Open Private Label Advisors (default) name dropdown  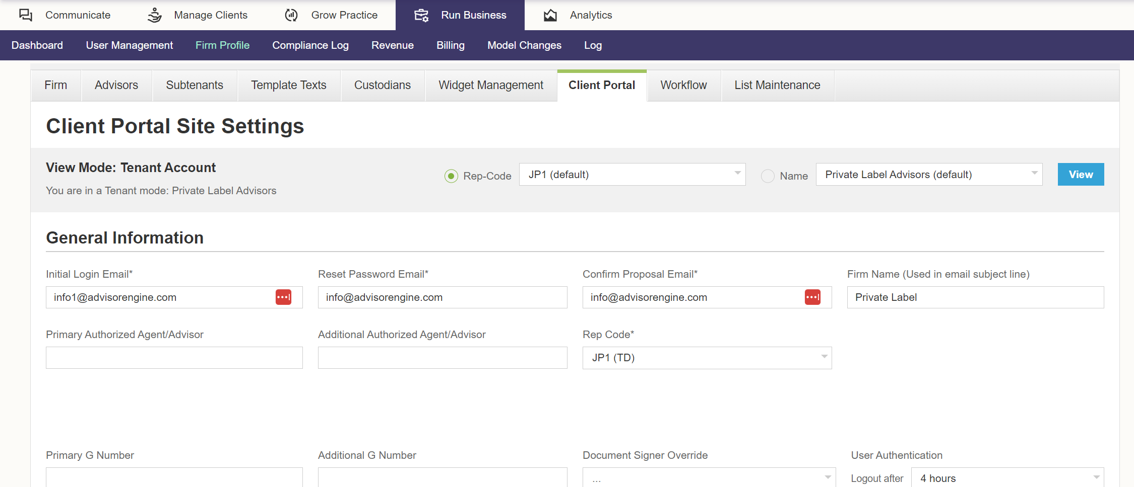(929, 175)
